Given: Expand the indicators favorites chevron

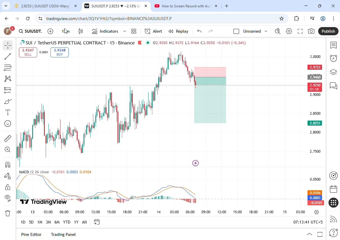Looking at the screenshot, I should tap(125, 31).
